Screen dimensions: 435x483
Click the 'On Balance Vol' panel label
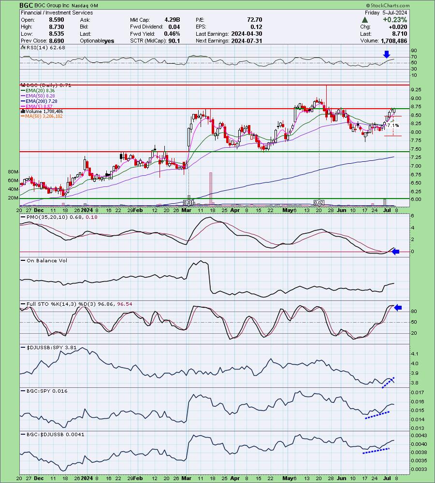(x=44, y=261)
